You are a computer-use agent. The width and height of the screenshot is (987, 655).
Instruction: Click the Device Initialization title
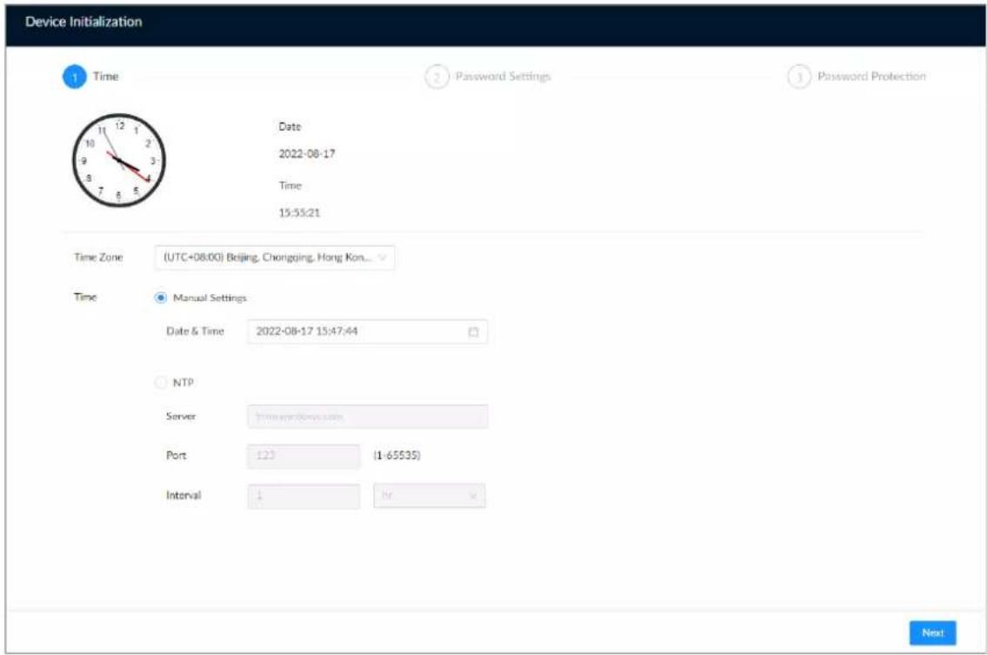[83, 22]
